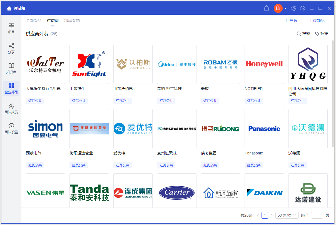The height and width of the screenshot is (225, 336).
Task: Open the 天津沃尔特五金机电 supplier logo
Action: click(x=45, y=64)
